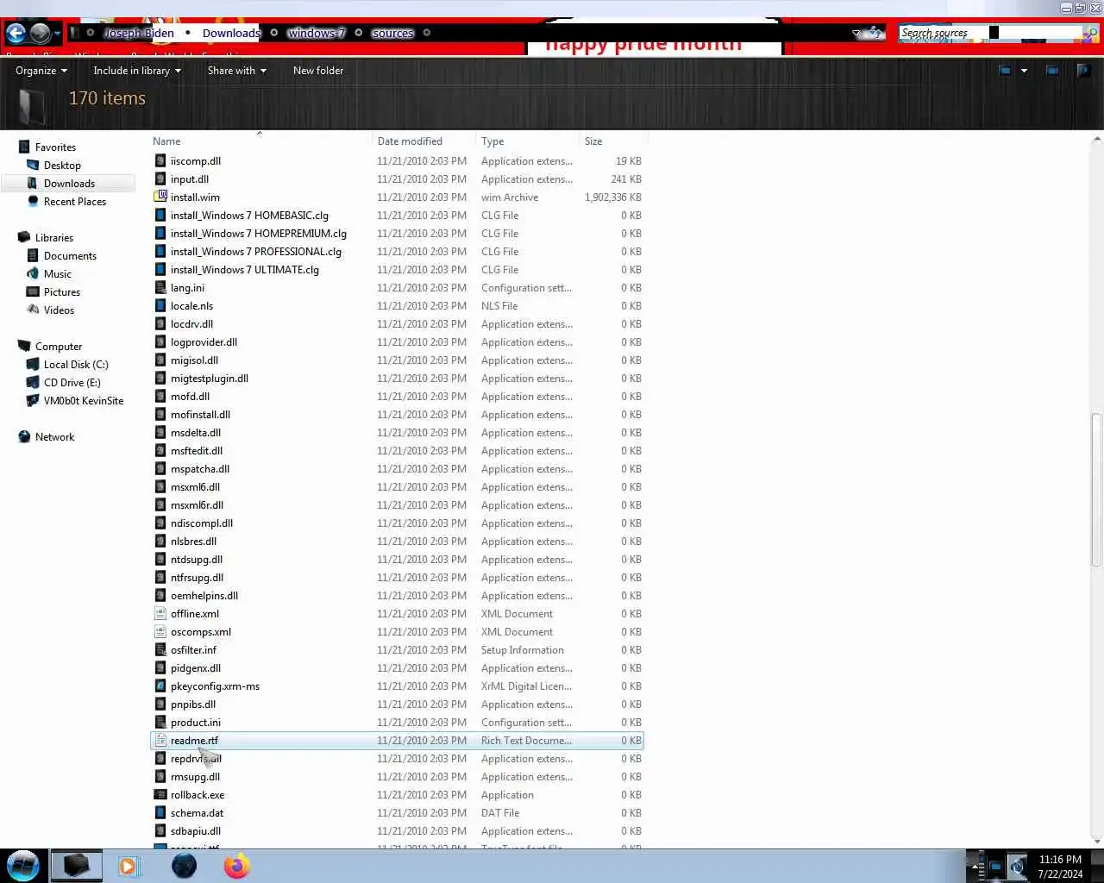This screenshot has height=883, width=1104.
Task: Open the Include in library menu
Action: pyautogui.click(x=137, y=71)
